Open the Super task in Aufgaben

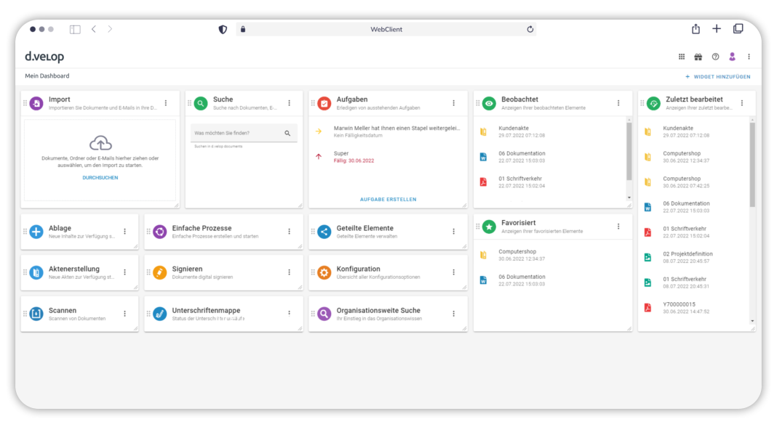coord(341,154)
